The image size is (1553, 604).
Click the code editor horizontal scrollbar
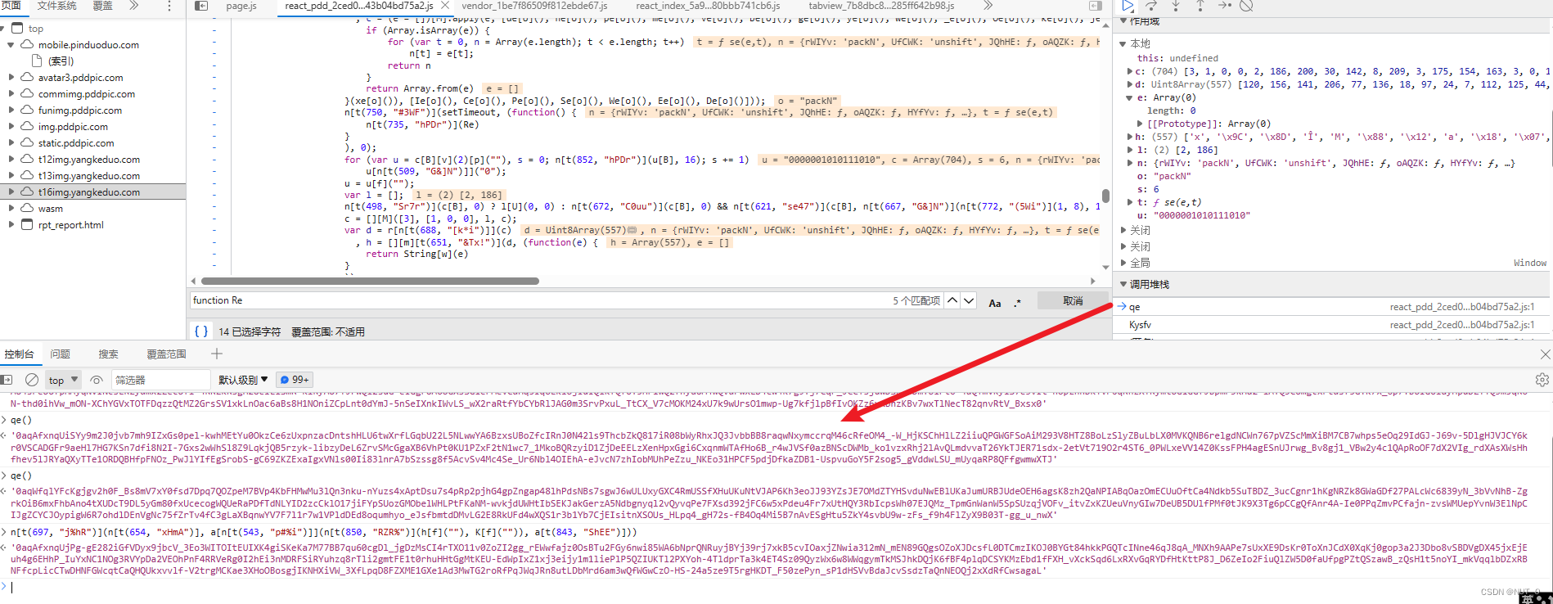coord(370,281)
